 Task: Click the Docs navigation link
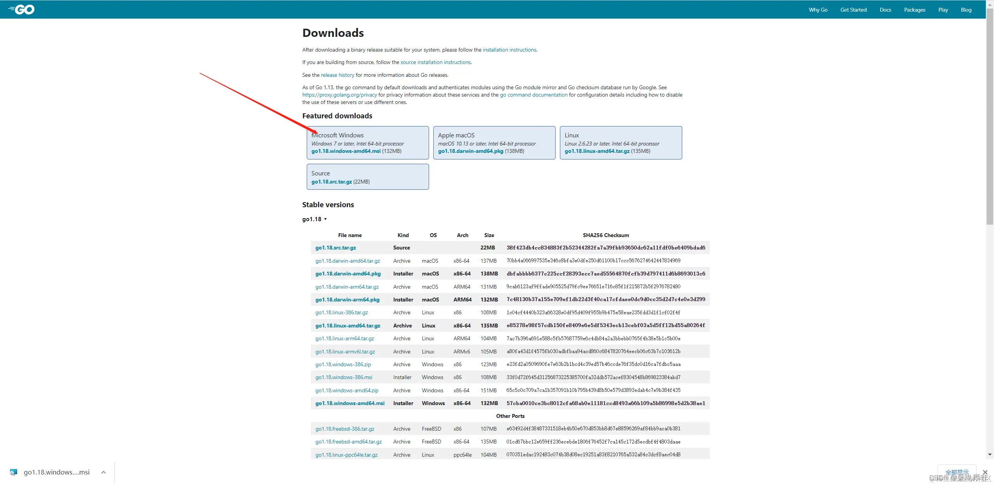(x=885, y=10)
